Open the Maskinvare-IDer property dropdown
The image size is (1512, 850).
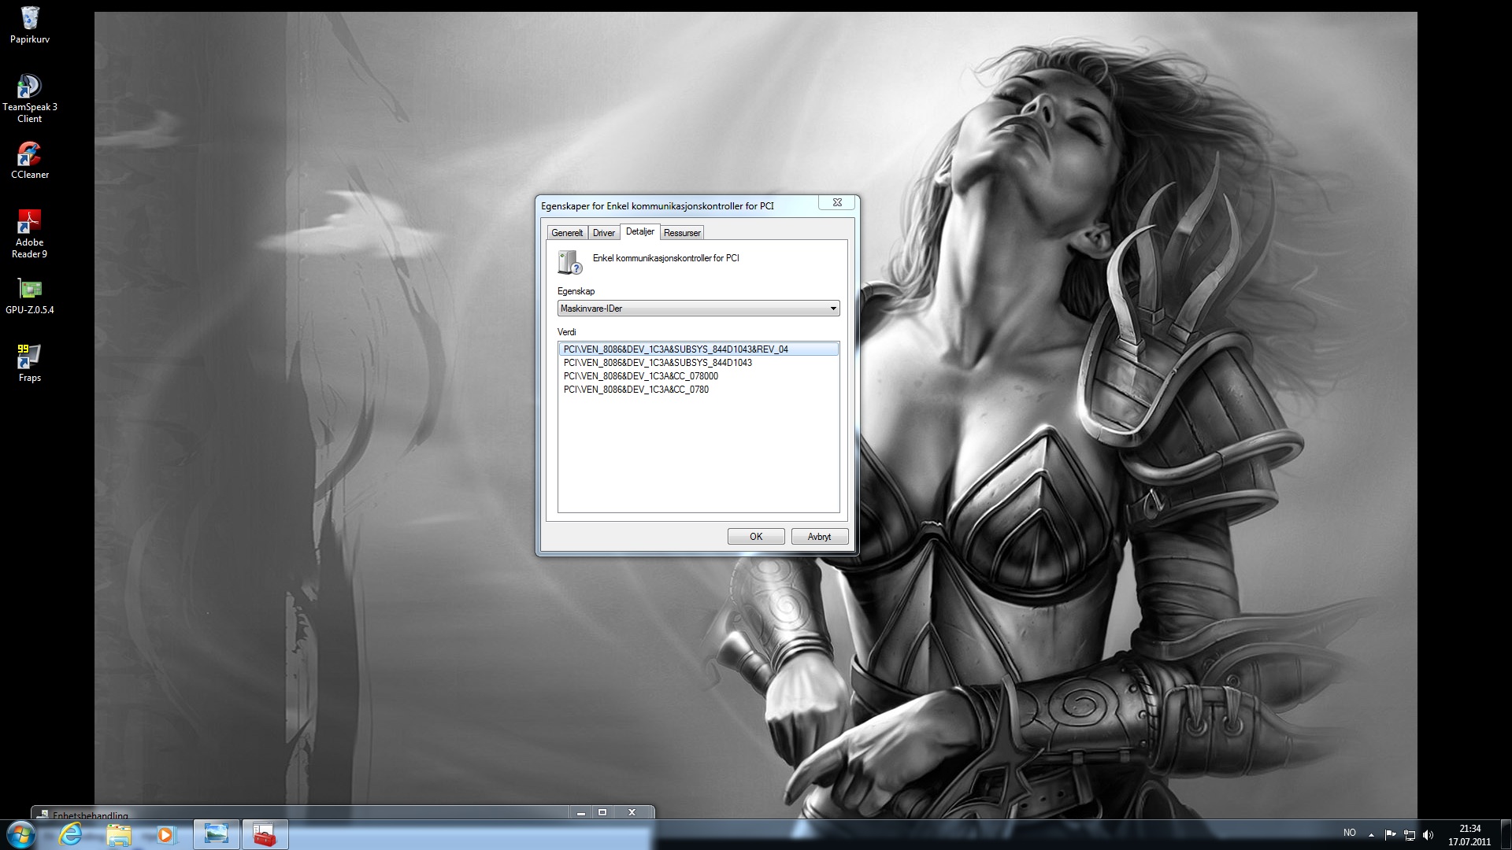coord(699,309)
